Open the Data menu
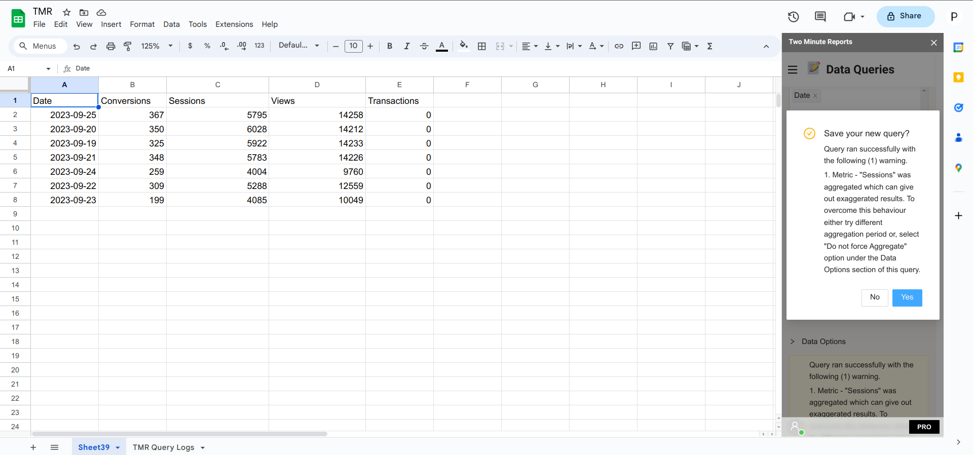This screenshot has height=455, width=973. 171,24
